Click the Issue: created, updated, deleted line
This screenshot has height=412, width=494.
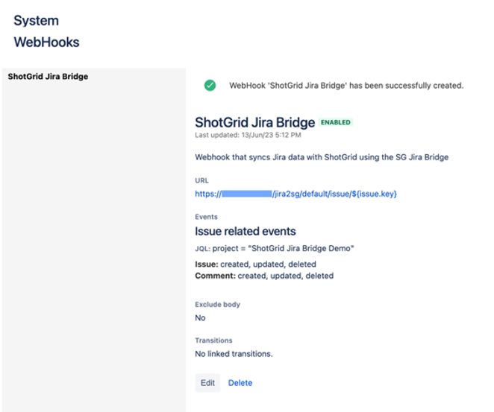click(x=255, y=264)
